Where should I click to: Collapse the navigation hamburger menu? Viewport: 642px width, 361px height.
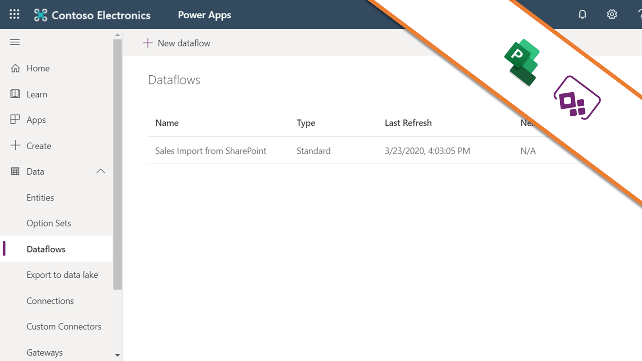coord(15,42)
